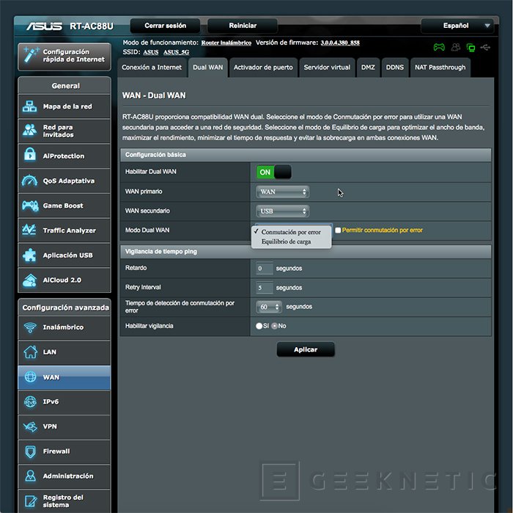Open the WAN primario dropdown
The width and height of the screenshot is (513, 513).
tap(283, 192)
